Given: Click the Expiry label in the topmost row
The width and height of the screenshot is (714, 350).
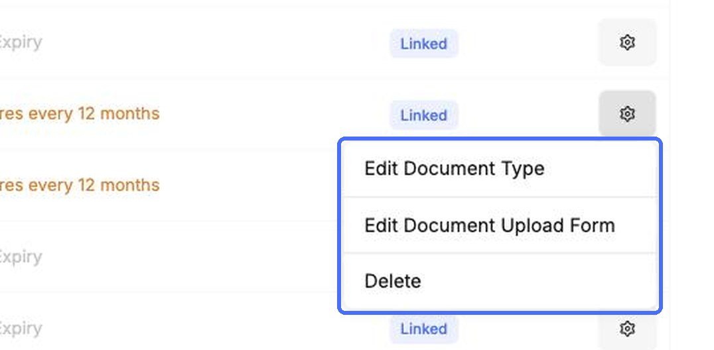Looking at the screenshot, I should pyautogui.click(x=21, y=42).
